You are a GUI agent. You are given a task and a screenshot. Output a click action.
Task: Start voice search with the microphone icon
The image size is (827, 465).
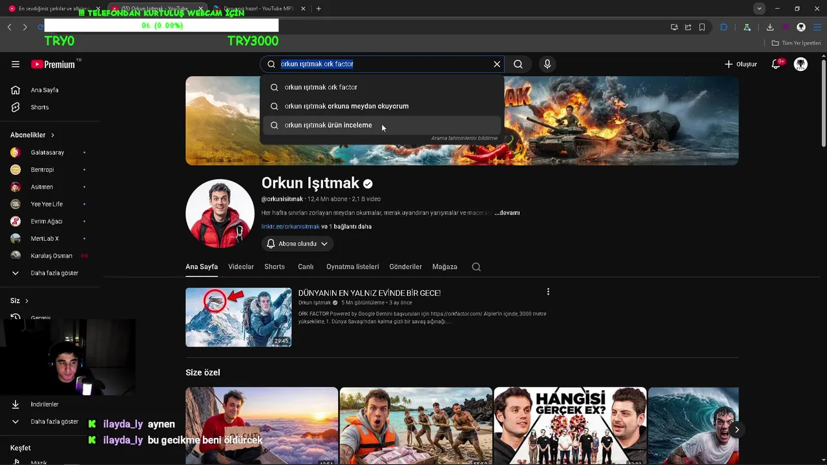547,64
